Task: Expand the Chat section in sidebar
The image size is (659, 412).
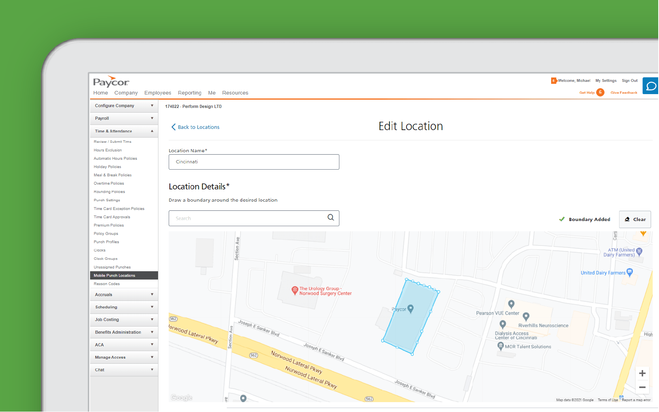Action: click(124, 370)
